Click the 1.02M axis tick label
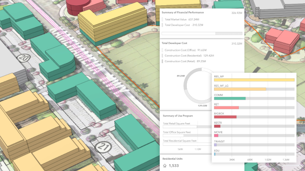This screenshot has height=171, width=305. 268,160
